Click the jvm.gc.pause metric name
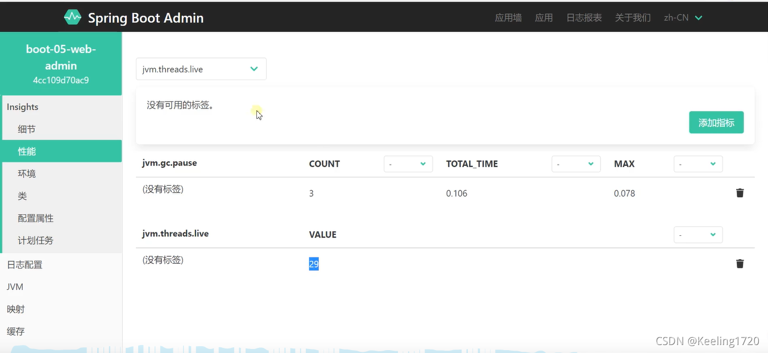 (x=169, y=163)
